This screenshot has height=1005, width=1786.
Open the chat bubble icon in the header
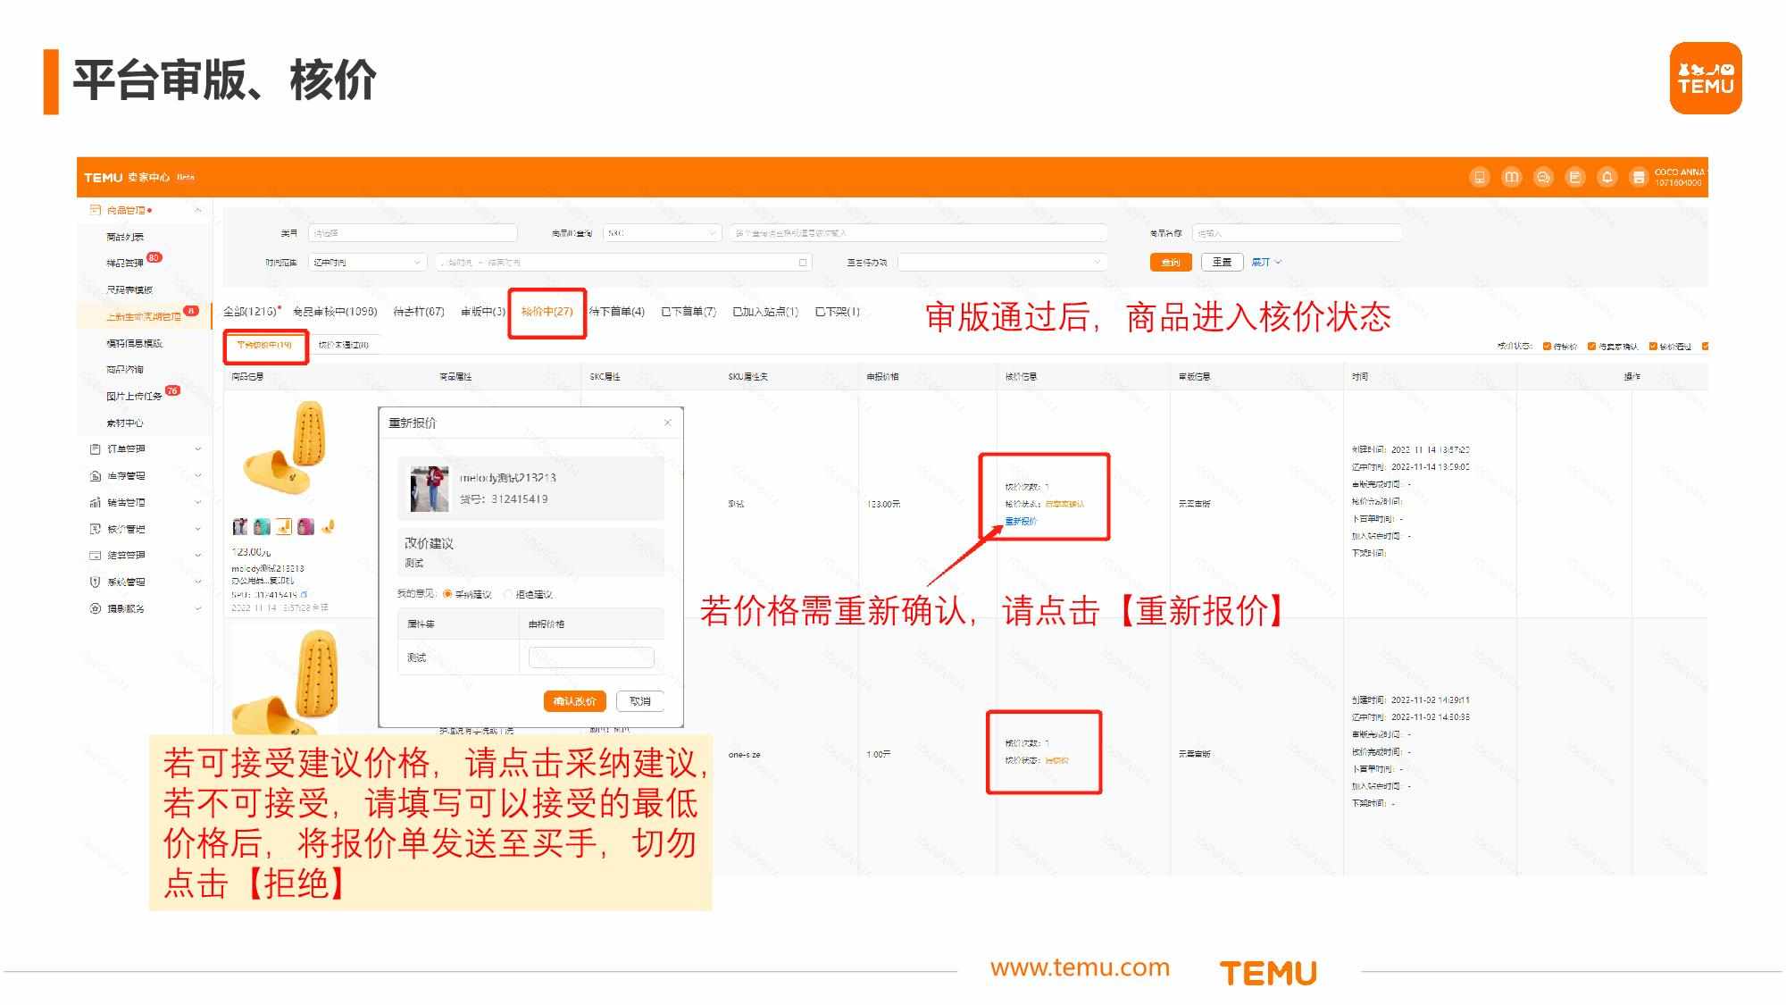pos(1543,177)
